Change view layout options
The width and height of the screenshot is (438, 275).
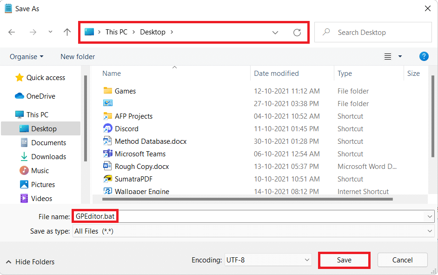393,57
